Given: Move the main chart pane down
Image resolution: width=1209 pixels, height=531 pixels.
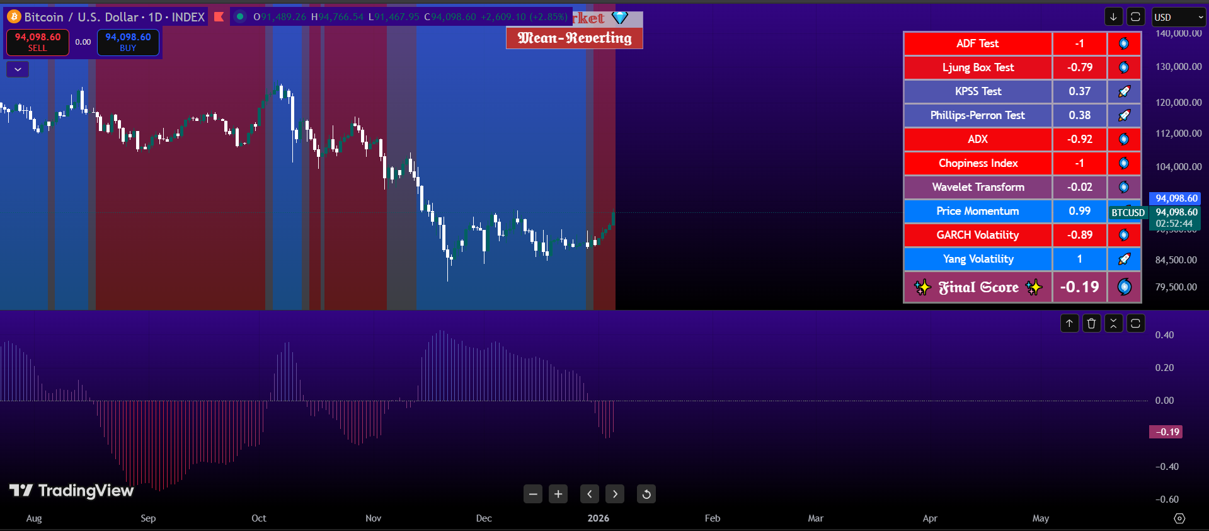Looking at the screenshot, I should pos(1113,17).
